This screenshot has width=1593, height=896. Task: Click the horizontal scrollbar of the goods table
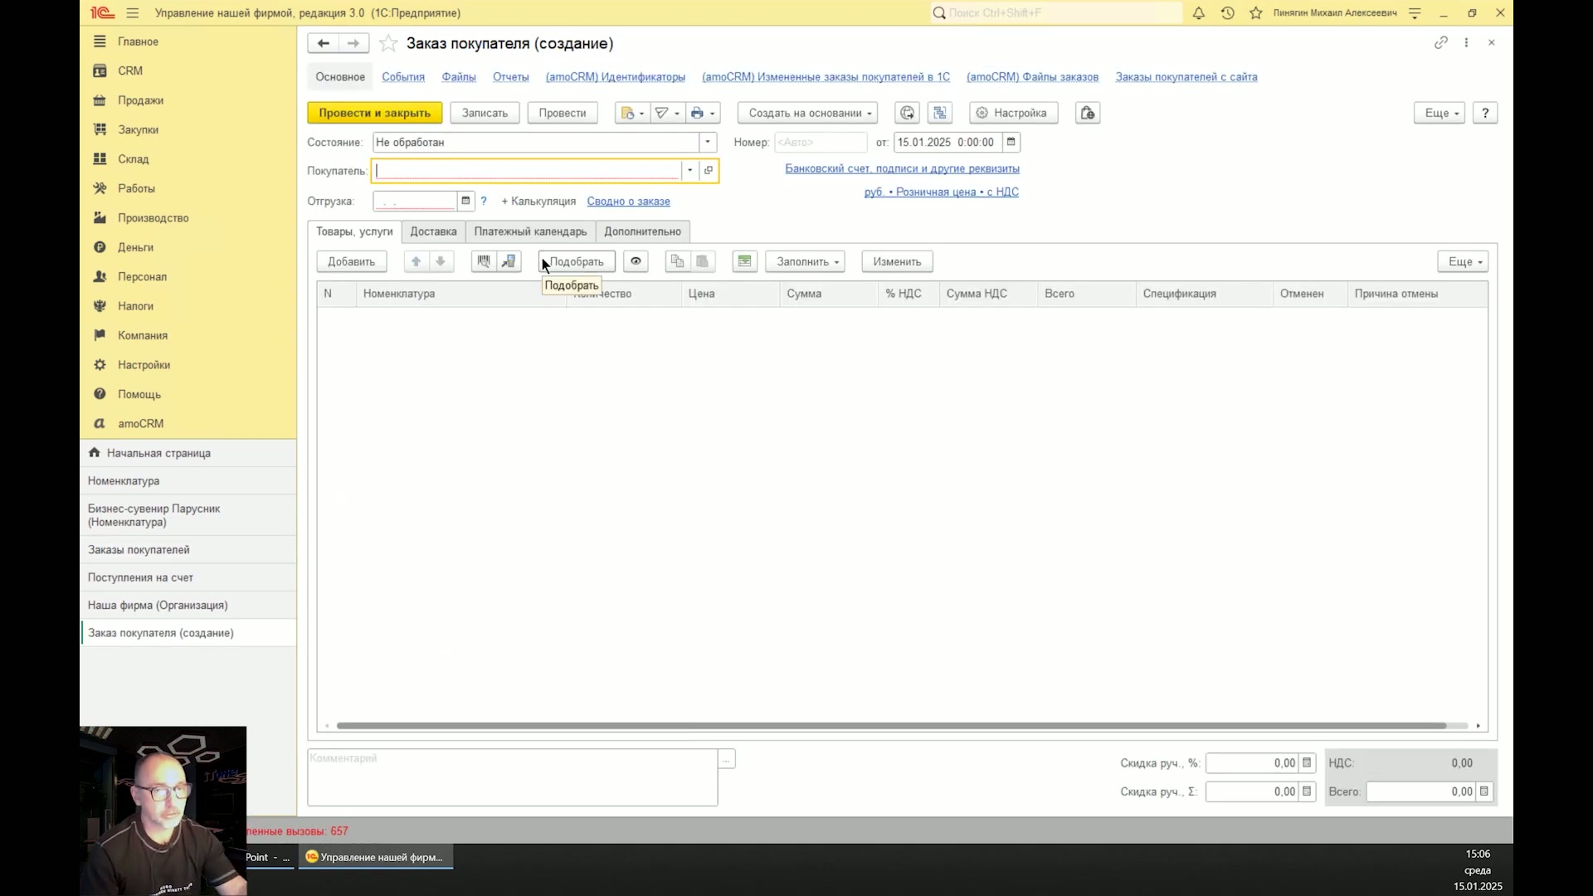click(x=891, y=726)
